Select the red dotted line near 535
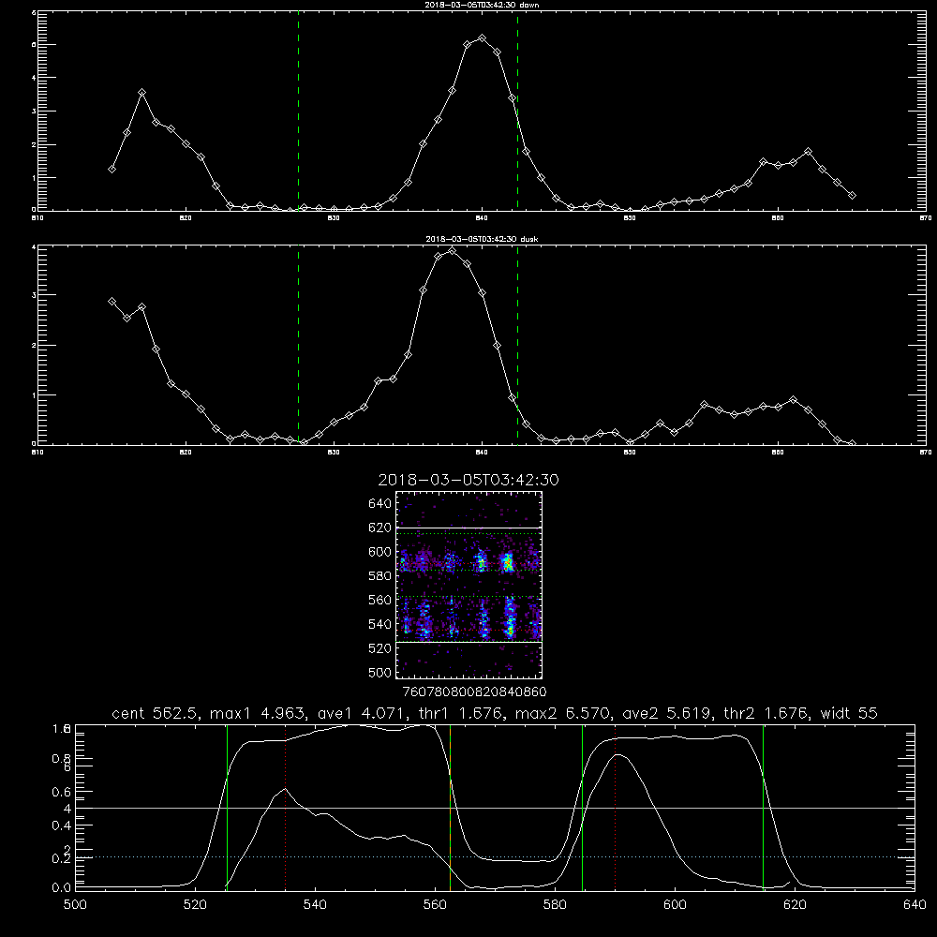Image resolution: width=937 pixels, height=937 pixels. point(286,808)
